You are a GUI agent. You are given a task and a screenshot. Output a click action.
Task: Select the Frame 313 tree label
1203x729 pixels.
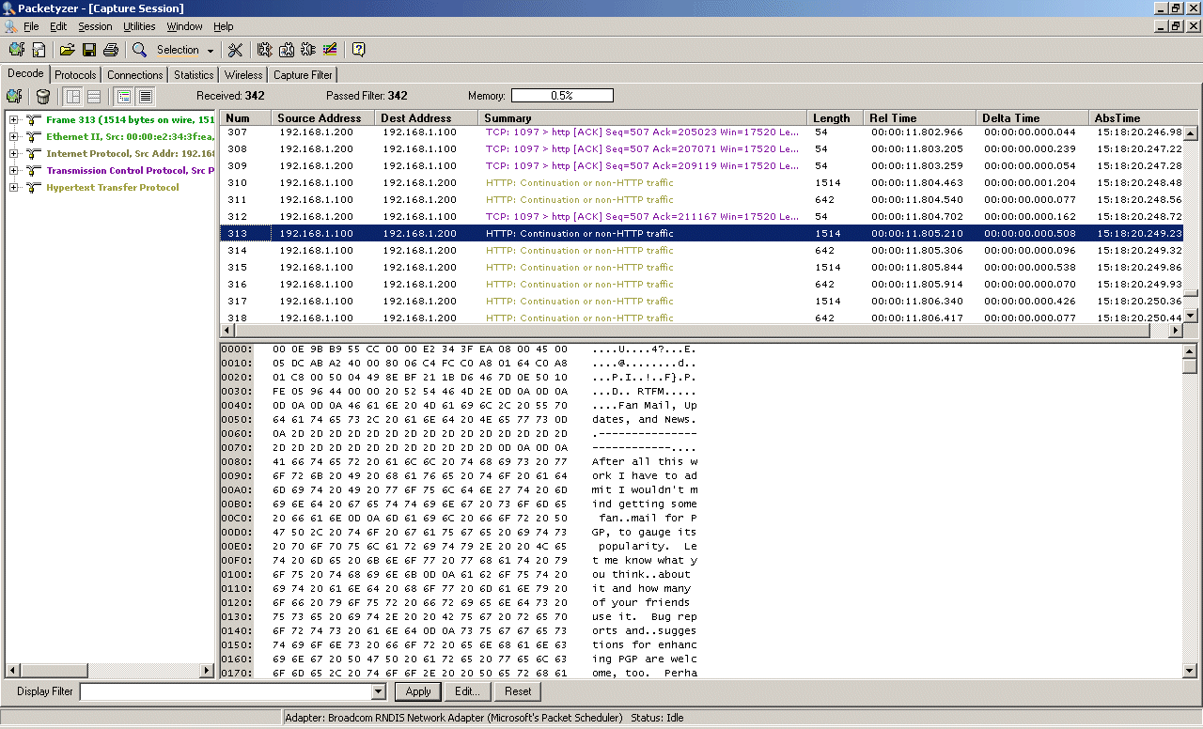tap(130, 119)
